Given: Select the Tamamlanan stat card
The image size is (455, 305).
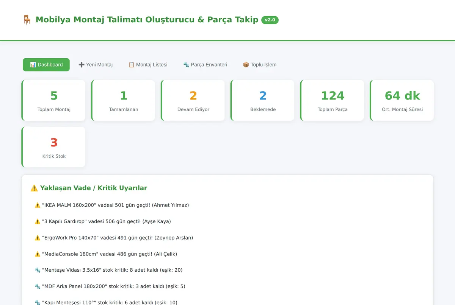Looking at the screenshot, I should [x=123, y=100].
